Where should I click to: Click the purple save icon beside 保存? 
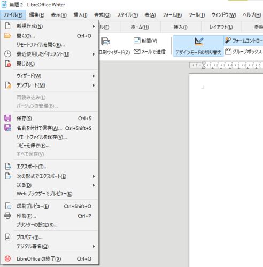pos(7,118)
